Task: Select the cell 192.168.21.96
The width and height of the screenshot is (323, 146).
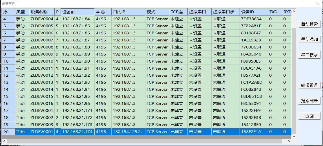Action: point(78,103)
